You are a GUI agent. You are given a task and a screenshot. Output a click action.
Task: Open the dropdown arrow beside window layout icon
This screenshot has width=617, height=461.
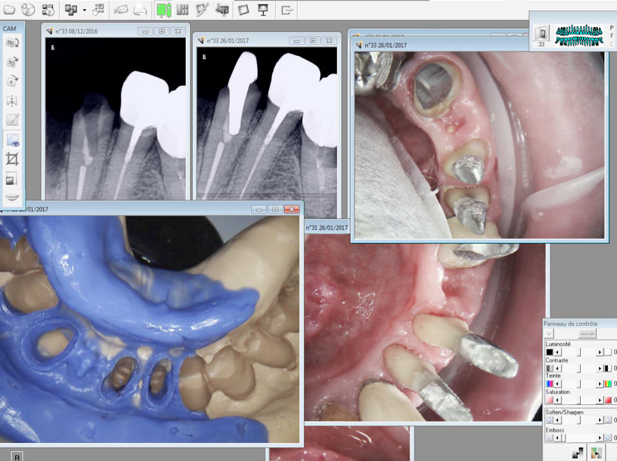pyautogui.click(x=84, y=10)
